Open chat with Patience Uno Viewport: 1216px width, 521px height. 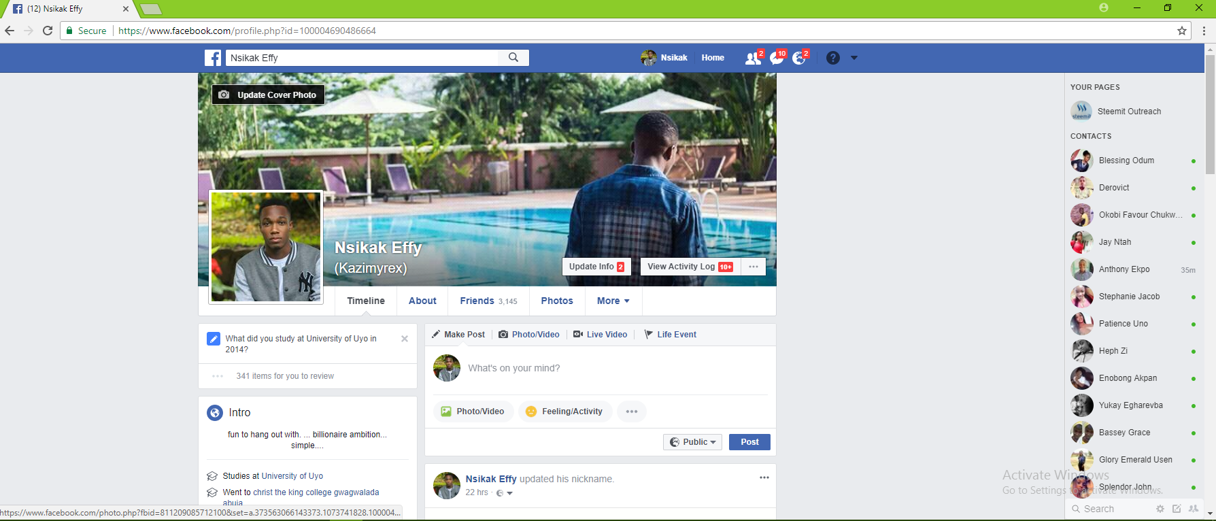click(x=1133, y=324)
